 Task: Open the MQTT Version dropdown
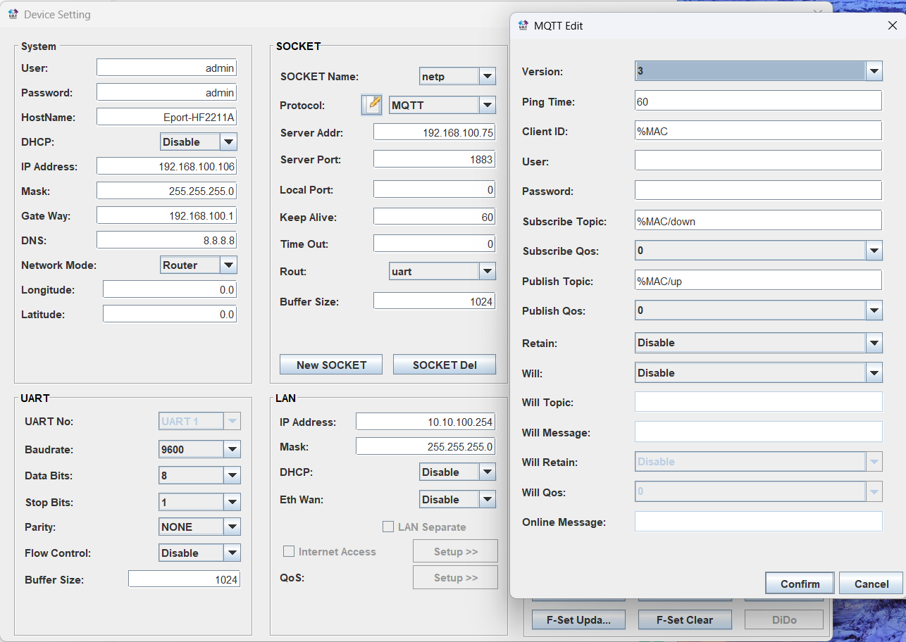point(874,71)
